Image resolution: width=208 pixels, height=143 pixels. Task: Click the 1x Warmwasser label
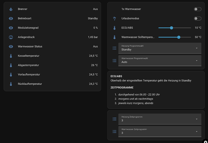(x=131, y=9)
